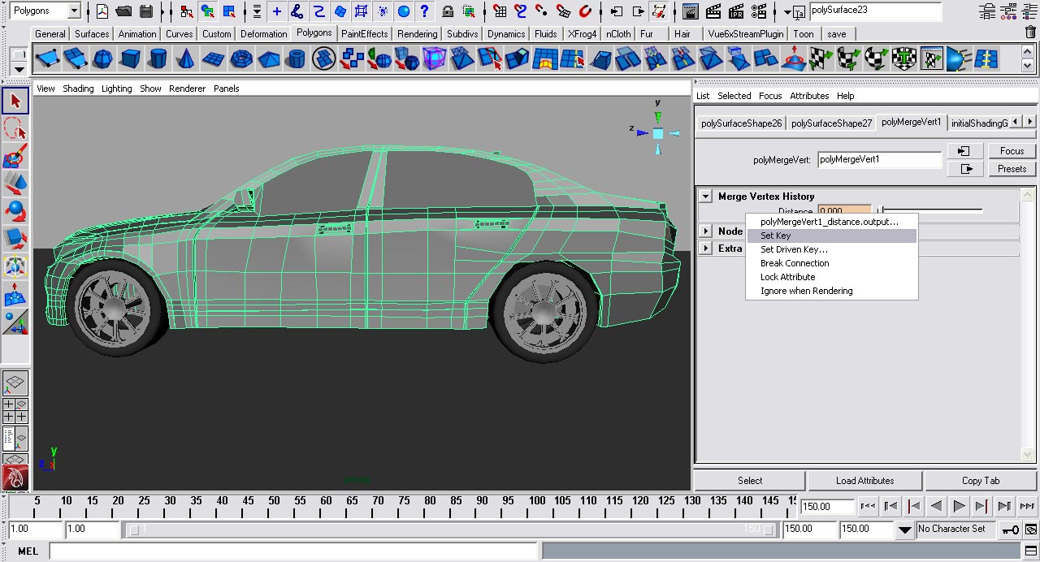Toggle the lock selection padlock

[448, 11]
